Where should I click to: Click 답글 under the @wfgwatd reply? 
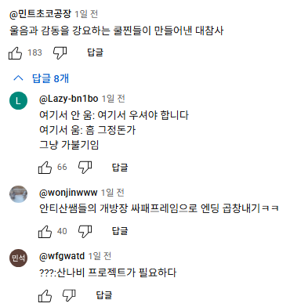tap(104, 295)
